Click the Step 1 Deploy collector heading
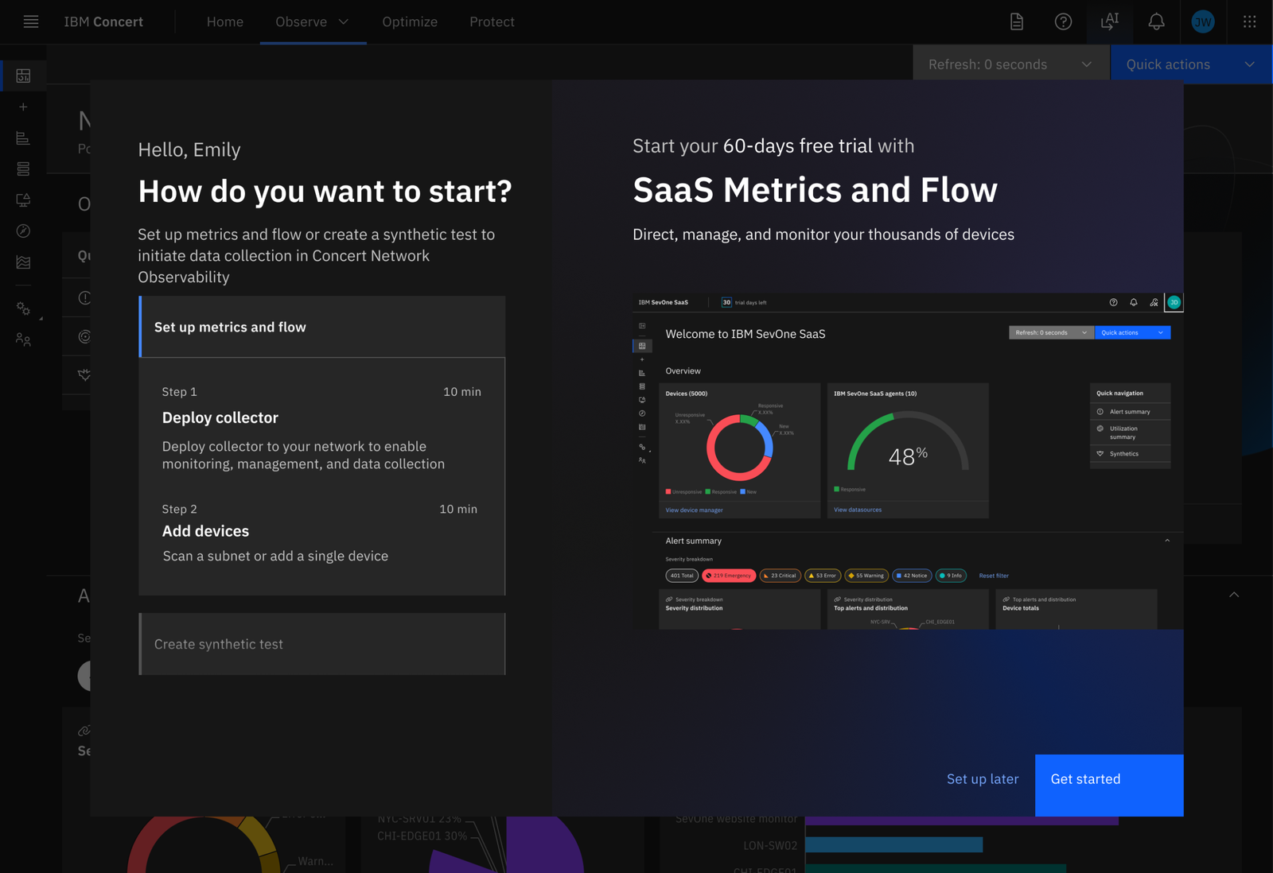The width and height of the screenshot is (1273, 873). (220, 417)
